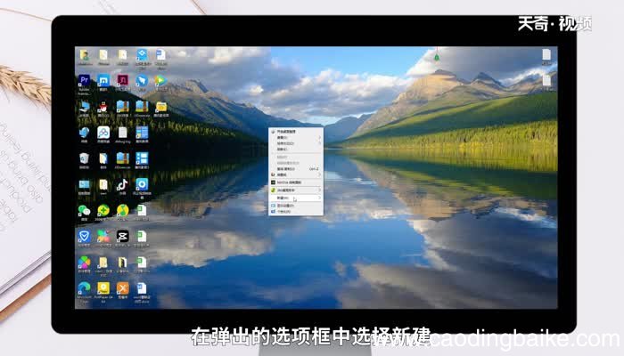The width and height of the screenshot is (624, 356).
Task: Select the Undo entry showing Ctrl+Z shortcut
Action: [296, 169]
